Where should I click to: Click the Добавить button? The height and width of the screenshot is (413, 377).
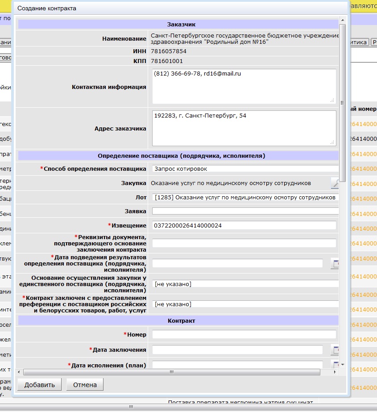39,384
